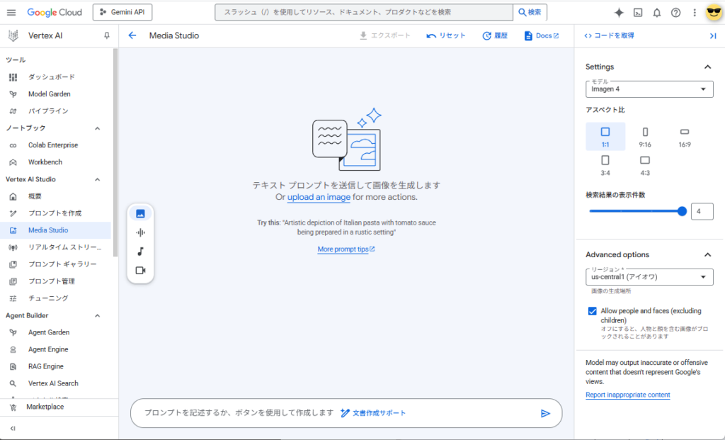
Task: Click the Agent Engine icon
Action: 13,349
